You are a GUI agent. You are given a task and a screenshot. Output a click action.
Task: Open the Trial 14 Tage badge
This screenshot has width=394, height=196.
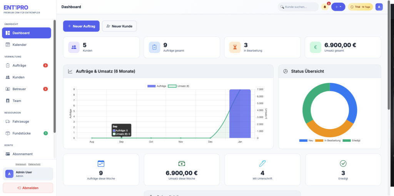[360, 7]
